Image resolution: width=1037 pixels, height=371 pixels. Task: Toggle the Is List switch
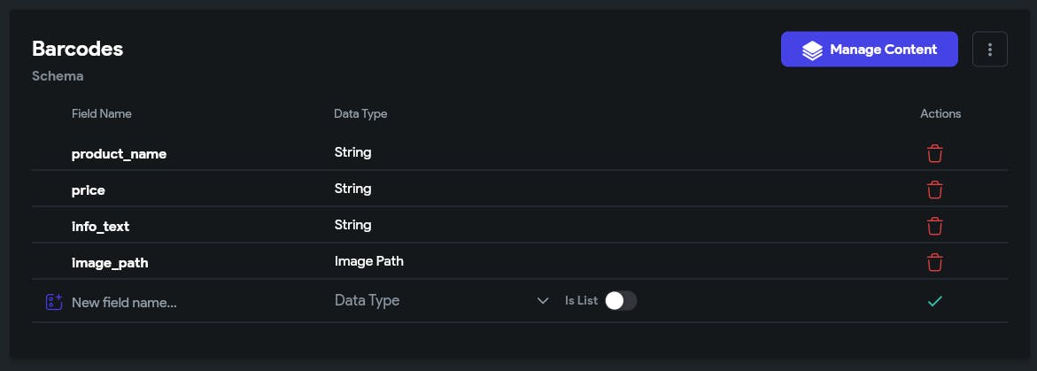point(621,301)
